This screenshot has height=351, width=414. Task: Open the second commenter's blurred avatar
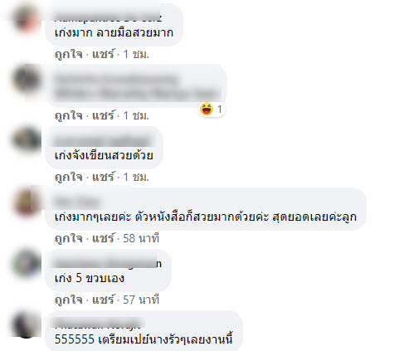[27, 79]
